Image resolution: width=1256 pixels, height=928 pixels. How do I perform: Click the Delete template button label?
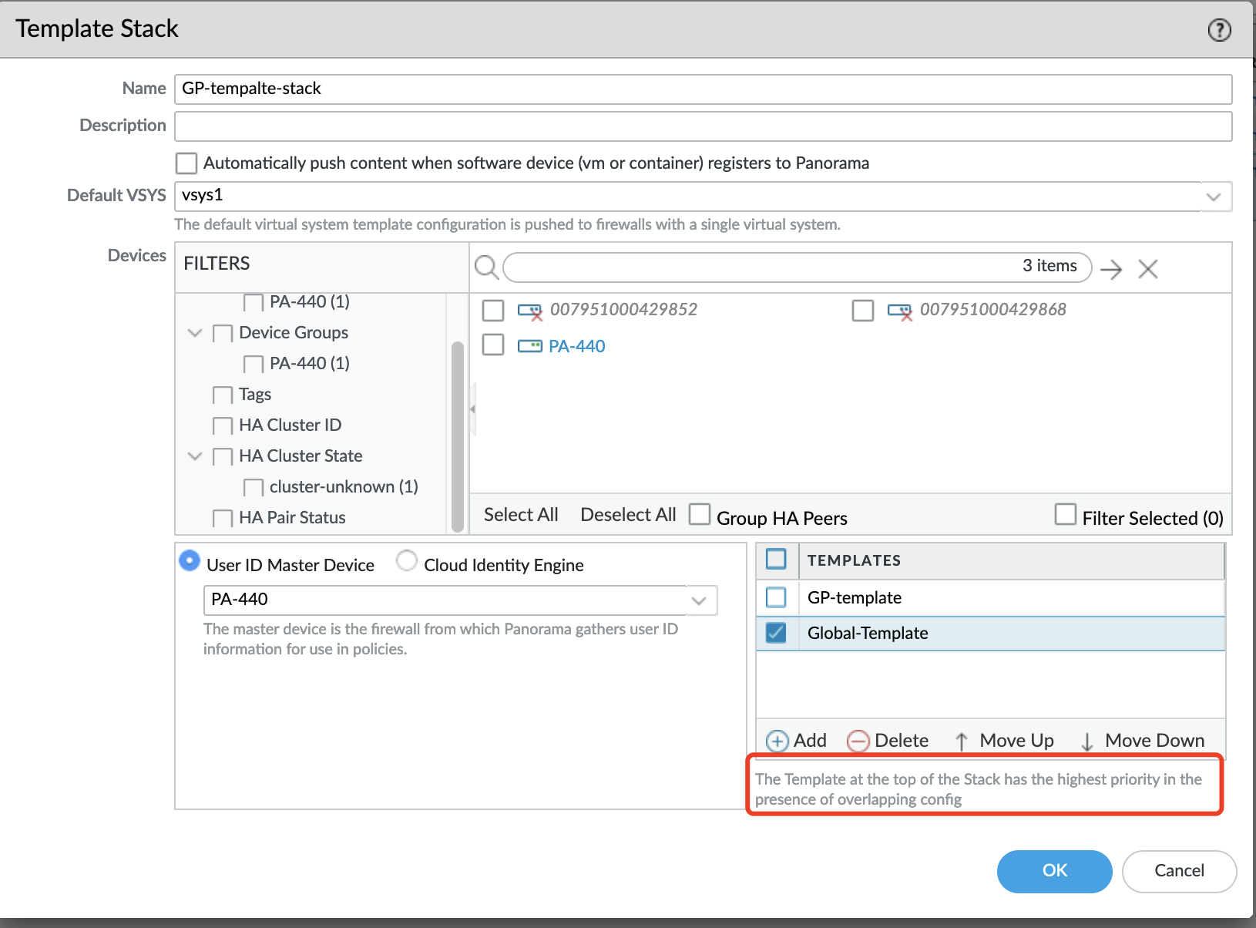(x=902, y=741)
